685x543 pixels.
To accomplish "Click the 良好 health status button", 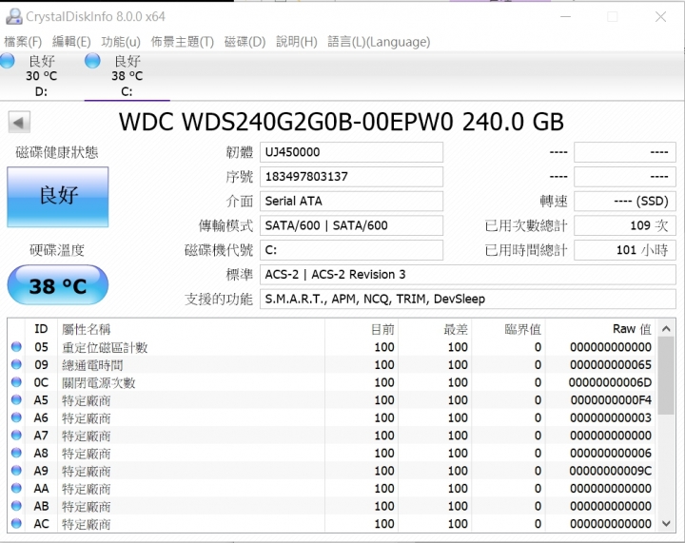I will click(x=58, y=197).
